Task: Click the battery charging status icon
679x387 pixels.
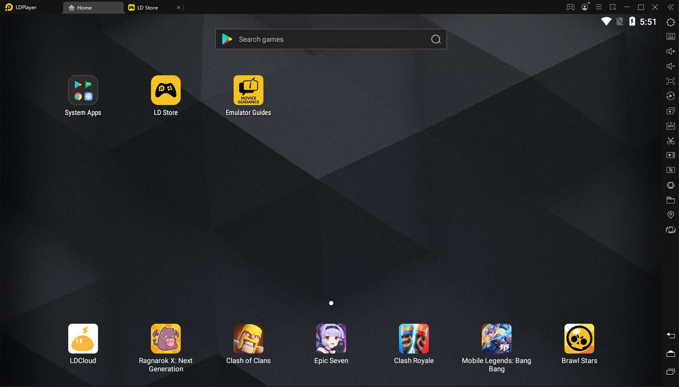Action: click(x=632, y=21)
